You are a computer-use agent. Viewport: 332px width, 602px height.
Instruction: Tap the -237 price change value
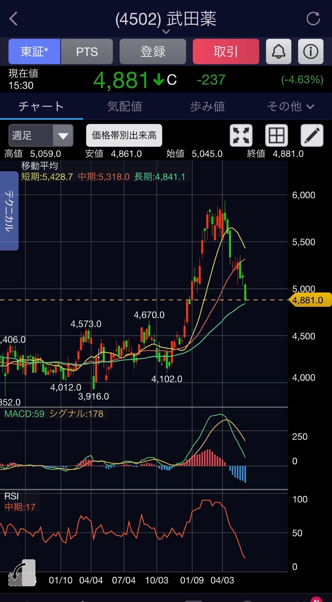click(x=211, y=80)
